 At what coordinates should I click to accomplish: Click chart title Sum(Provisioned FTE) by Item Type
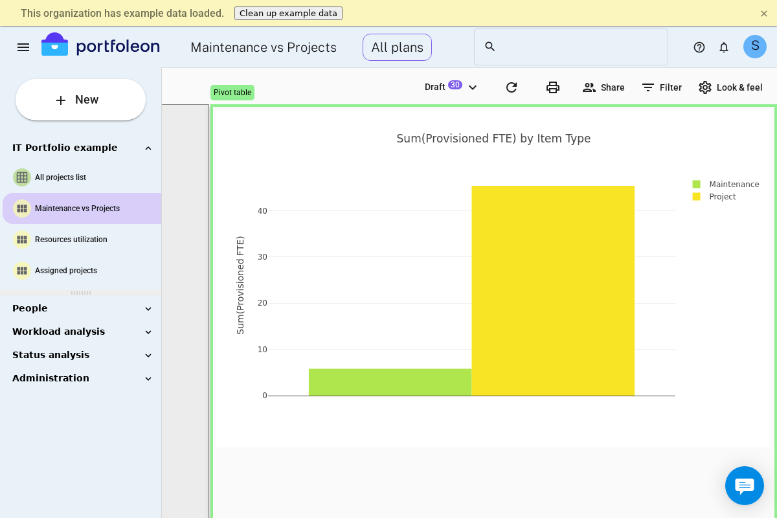[x=493, y=139]
